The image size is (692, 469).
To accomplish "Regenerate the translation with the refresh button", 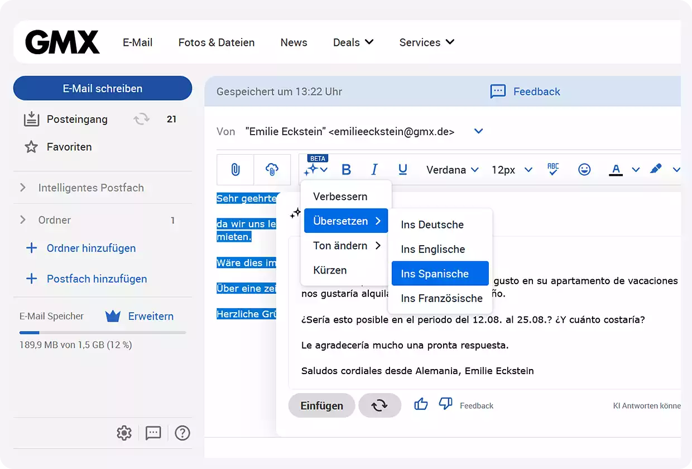I will [379, 405].
